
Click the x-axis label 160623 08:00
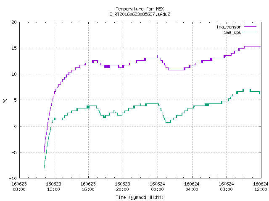coord(19,187)
